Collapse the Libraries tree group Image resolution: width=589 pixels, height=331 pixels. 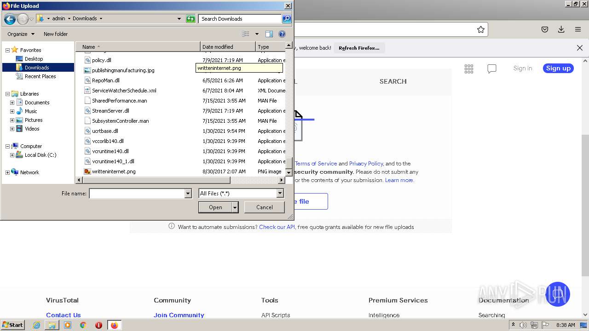[7, 94]
